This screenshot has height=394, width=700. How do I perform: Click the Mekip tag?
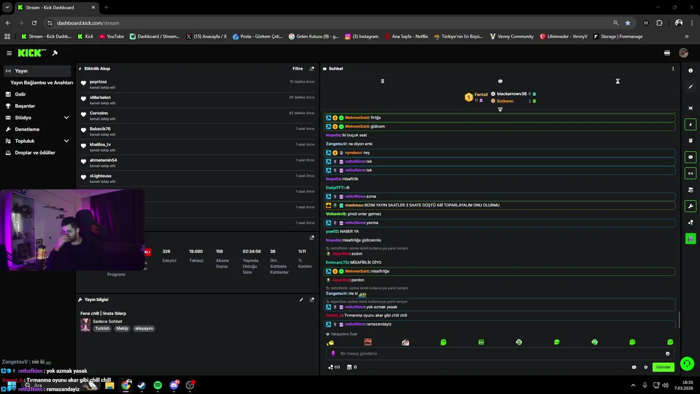click(x=122, y=329)
